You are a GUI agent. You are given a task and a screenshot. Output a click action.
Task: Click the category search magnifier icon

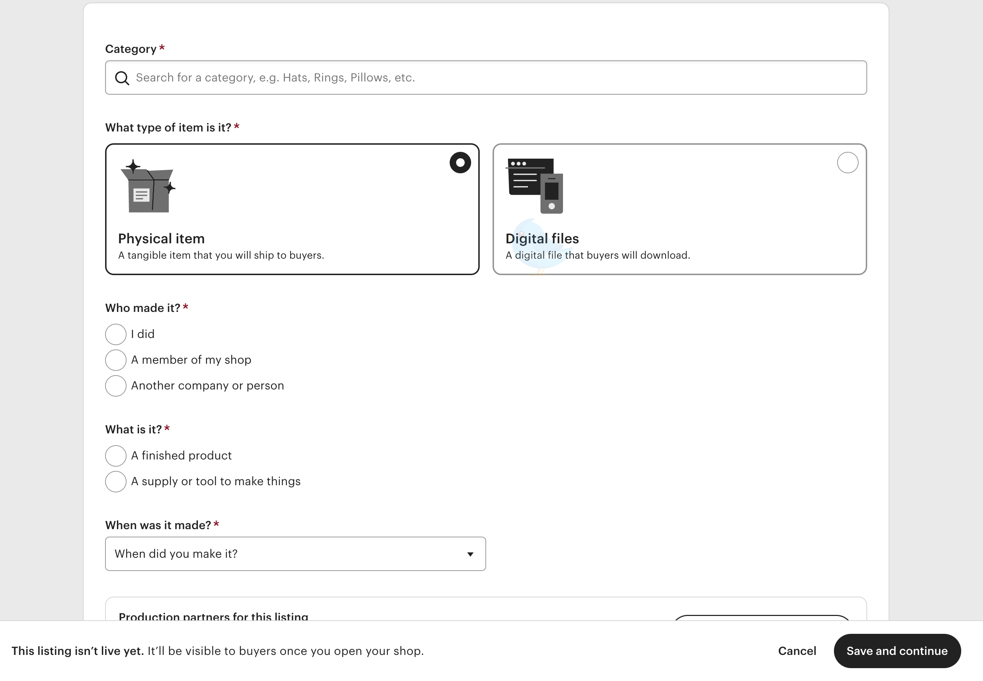(122, 78)
